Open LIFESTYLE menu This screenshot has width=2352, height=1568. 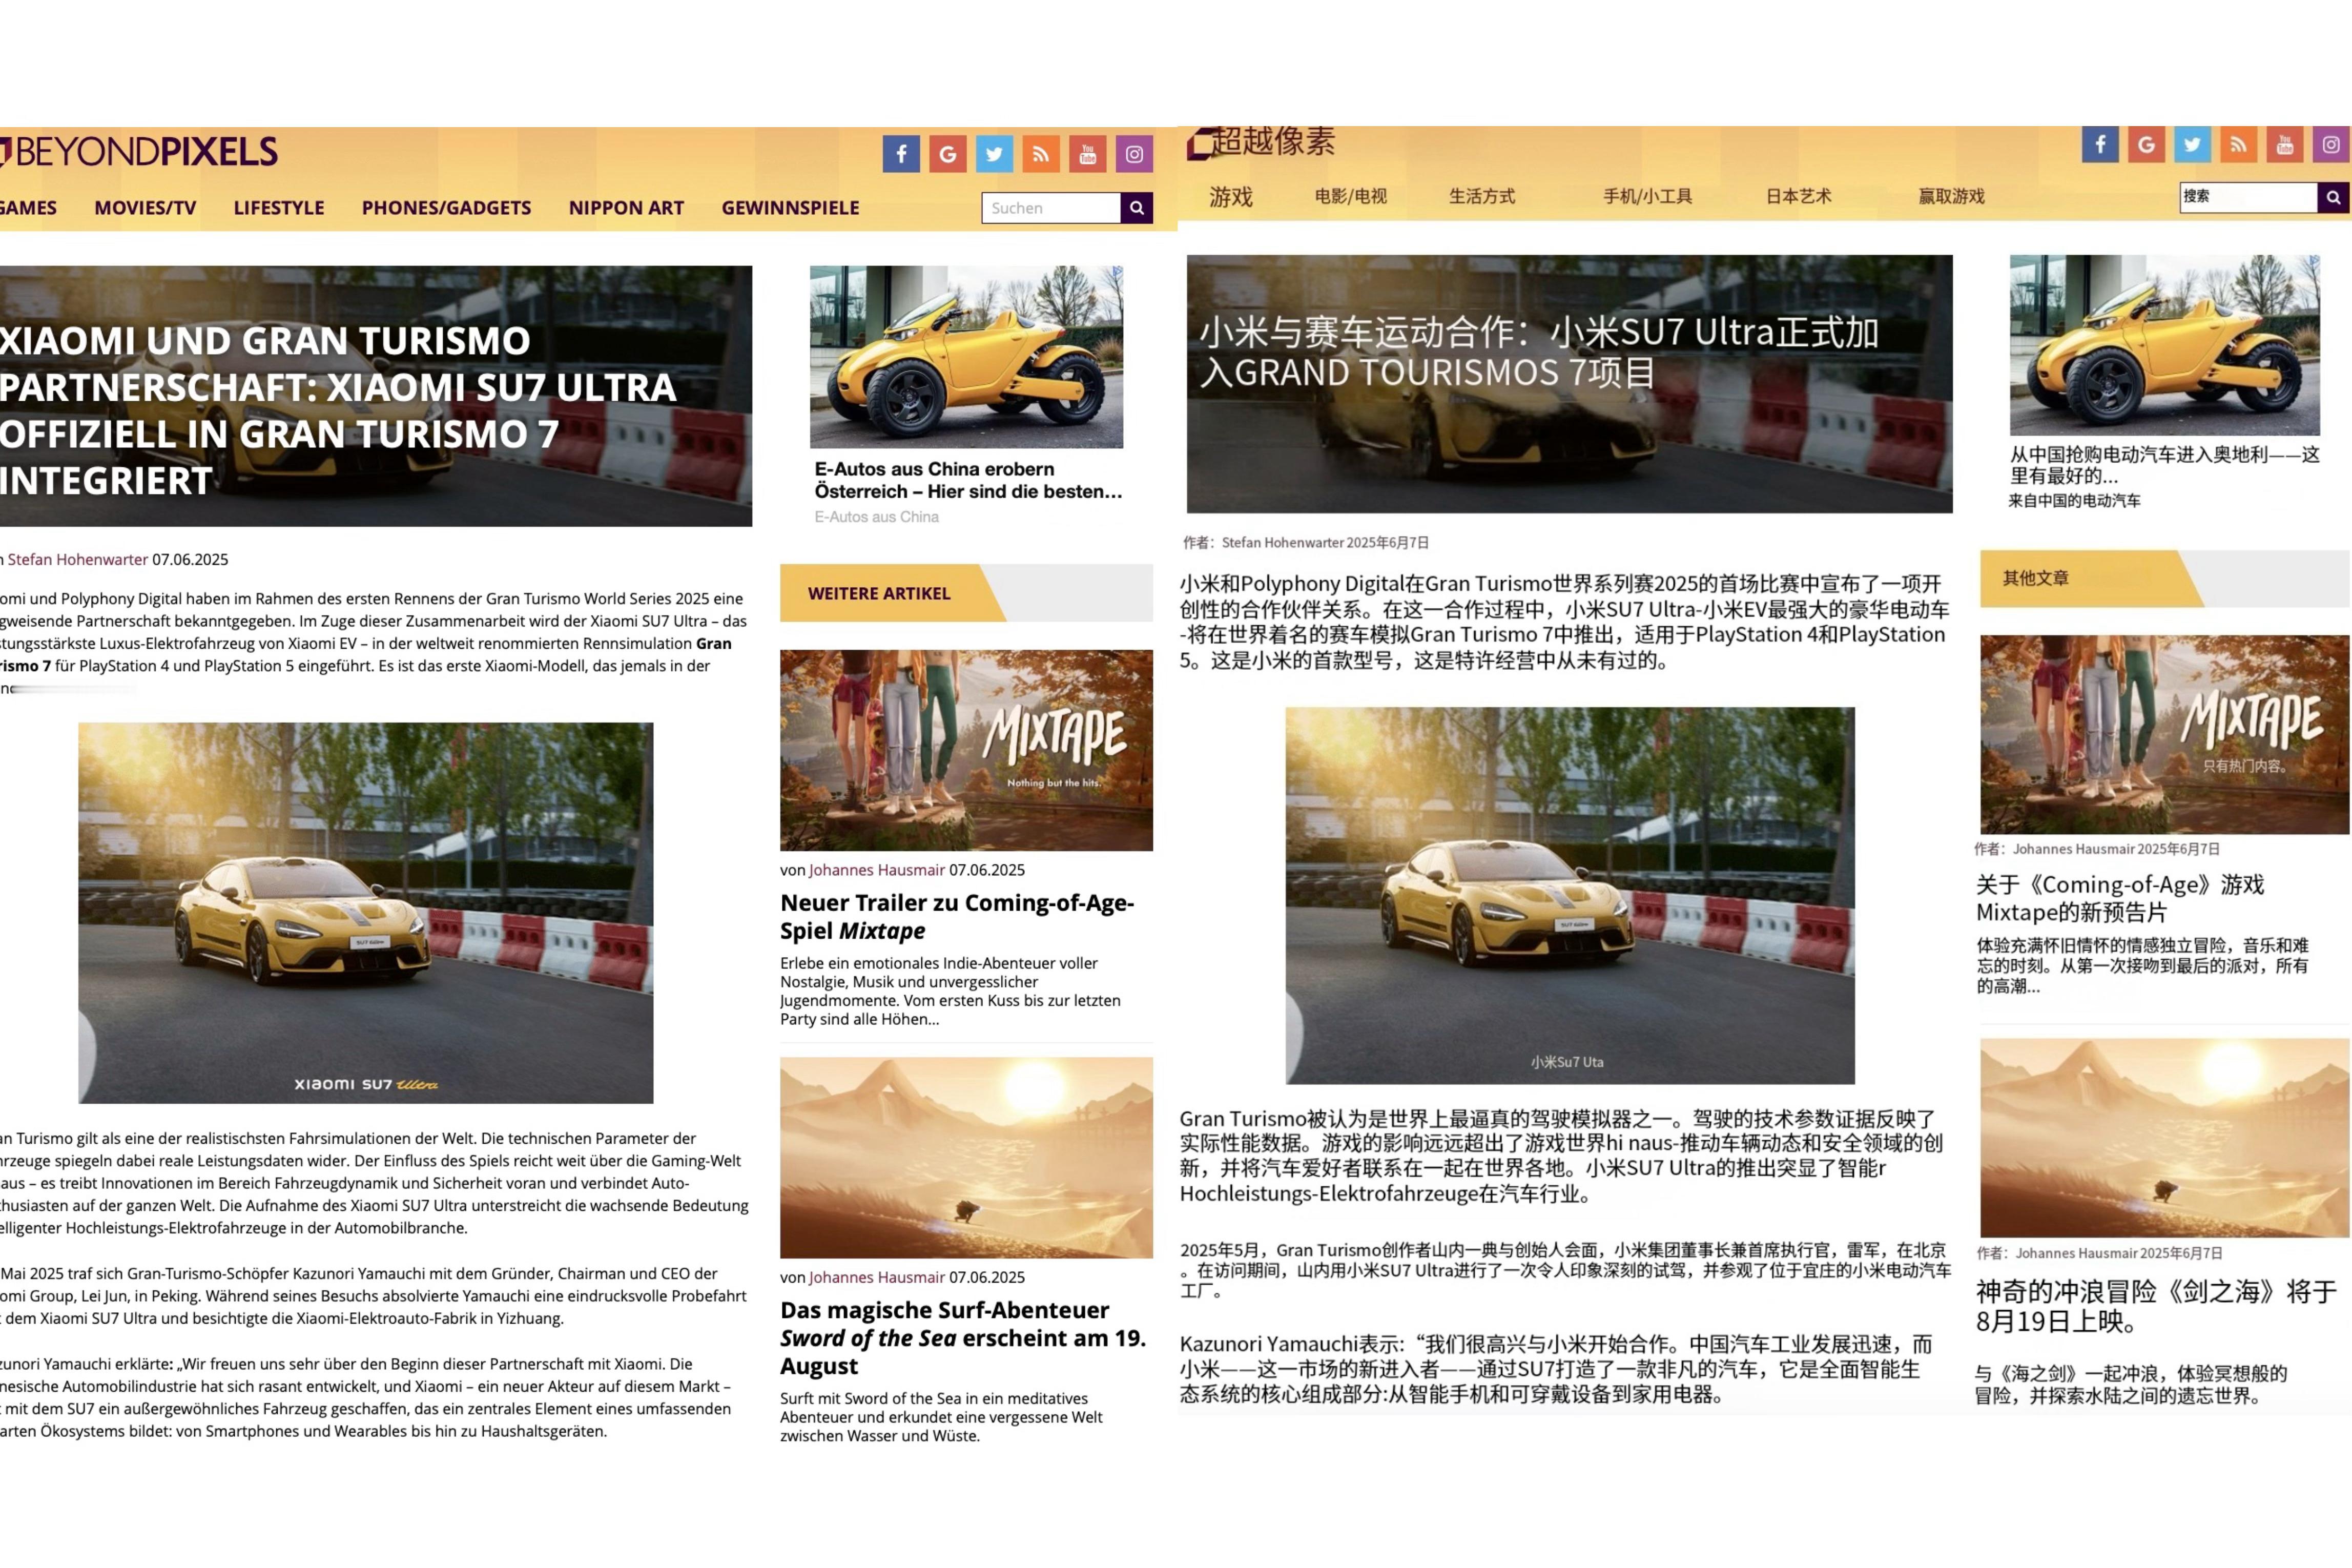[x=279, y=208]
